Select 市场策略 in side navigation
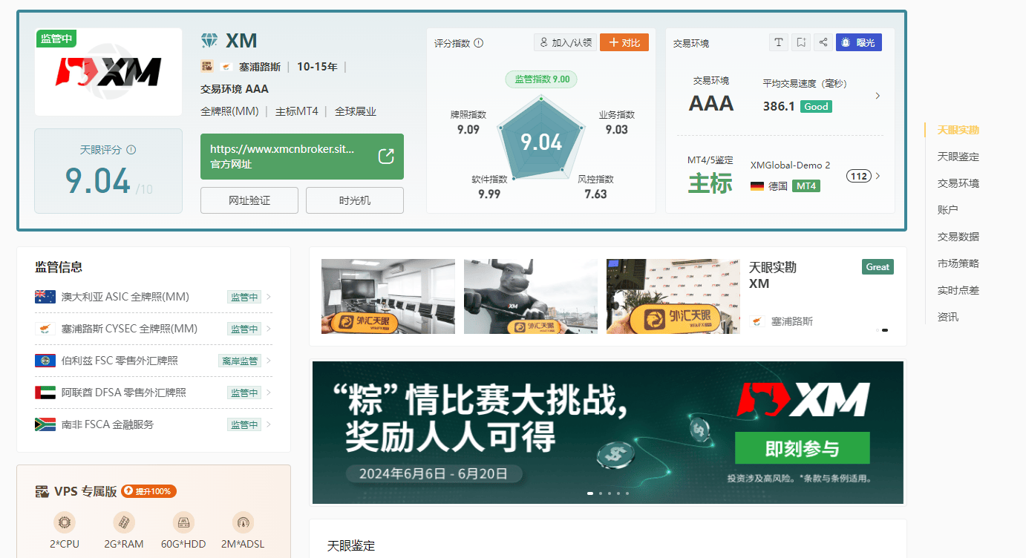Screen dimensions: 1026x558 coord(958,263)
